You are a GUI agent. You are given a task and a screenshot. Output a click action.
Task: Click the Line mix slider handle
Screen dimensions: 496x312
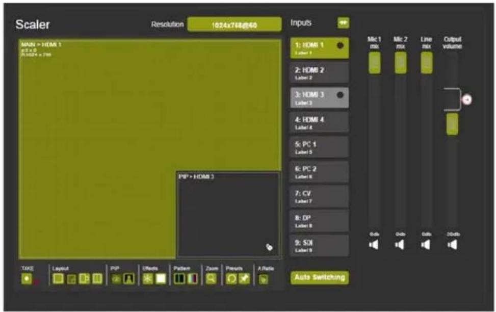426,63
